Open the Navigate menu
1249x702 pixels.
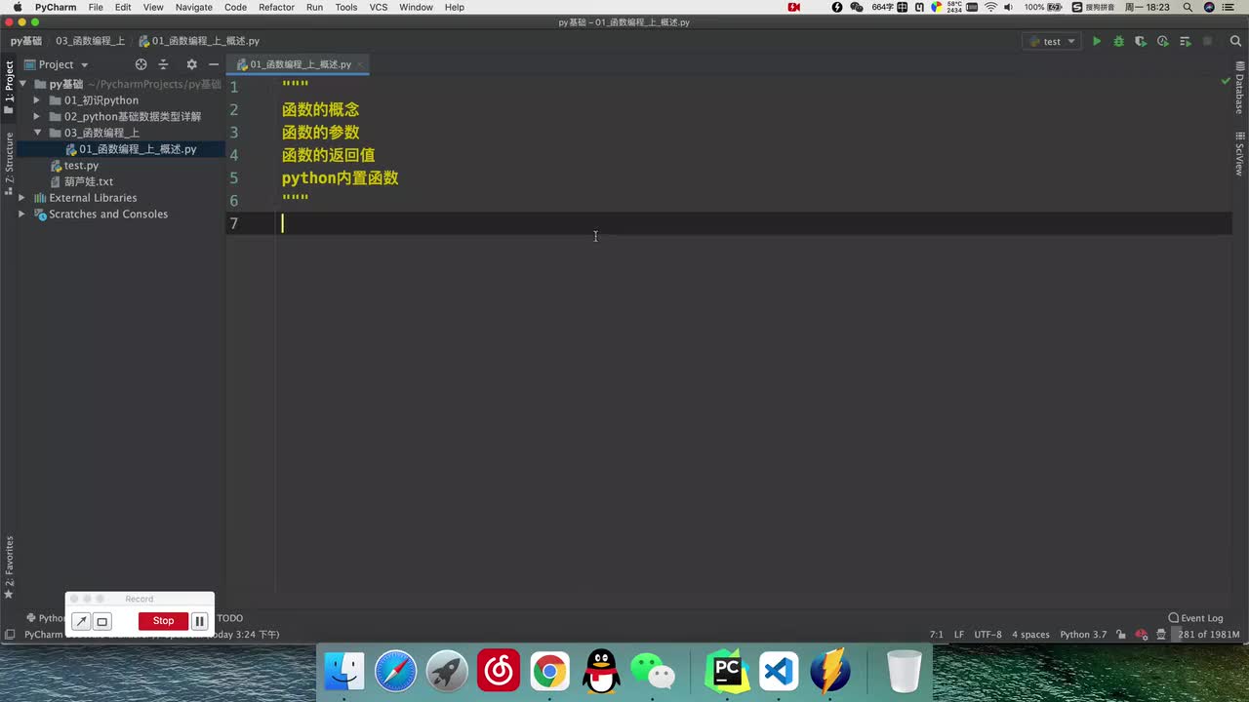193,7
